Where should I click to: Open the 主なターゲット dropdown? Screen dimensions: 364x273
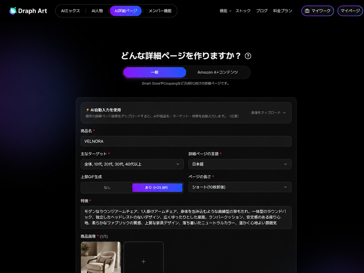click(x=132, y=164)
